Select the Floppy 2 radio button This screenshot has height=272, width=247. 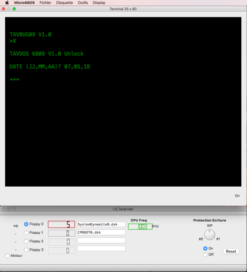(x=26, y=241)
